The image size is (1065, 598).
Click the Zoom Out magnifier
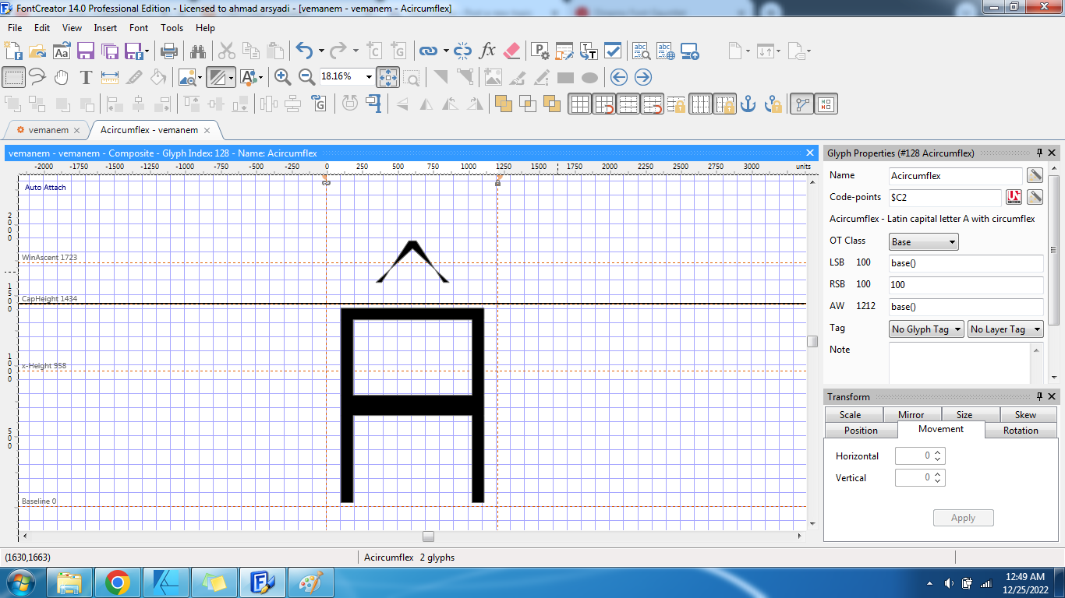(x=307, y=77)
